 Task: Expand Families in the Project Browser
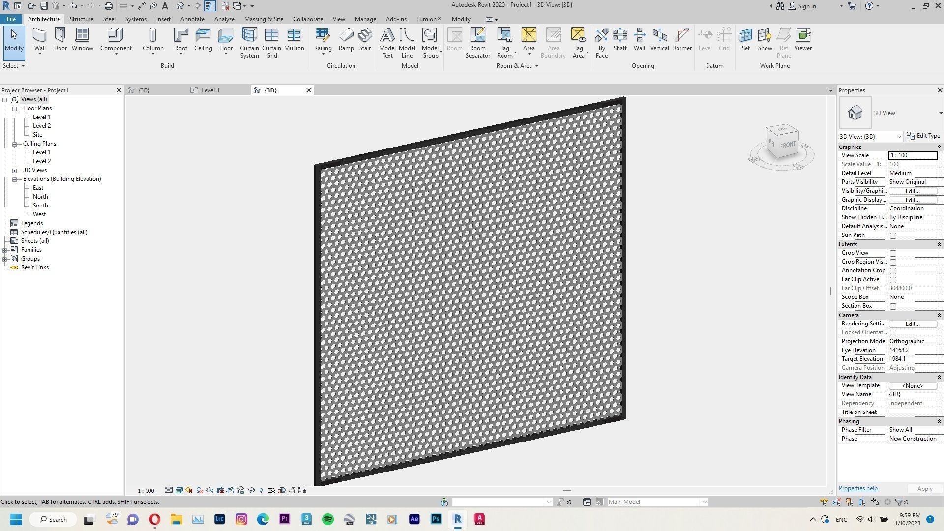[5, 249]
